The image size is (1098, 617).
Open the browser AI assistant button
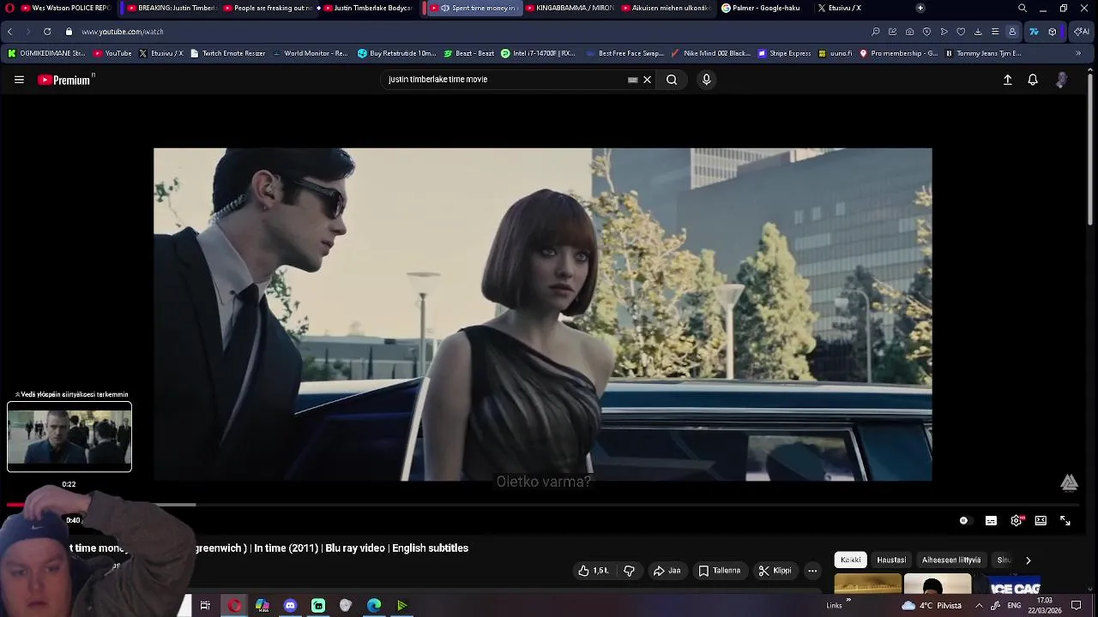click(1081, 32)
